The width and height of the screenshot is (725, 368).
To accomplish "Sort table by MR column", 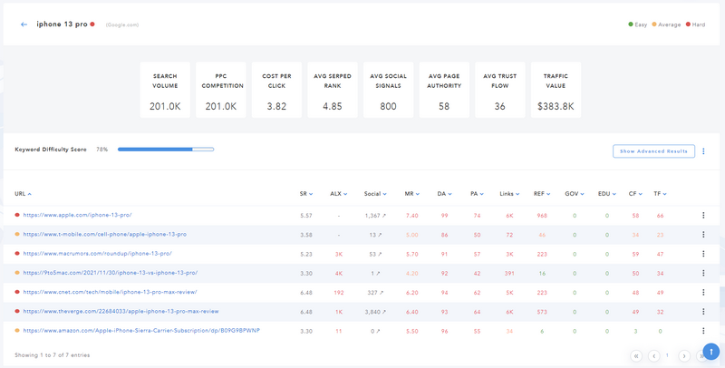I will point(412,194).
